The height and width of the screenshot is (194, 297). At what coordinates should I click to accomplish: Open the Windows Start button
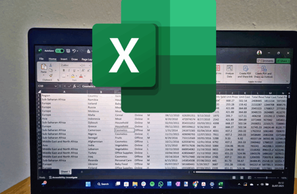[x=88, y=184]
